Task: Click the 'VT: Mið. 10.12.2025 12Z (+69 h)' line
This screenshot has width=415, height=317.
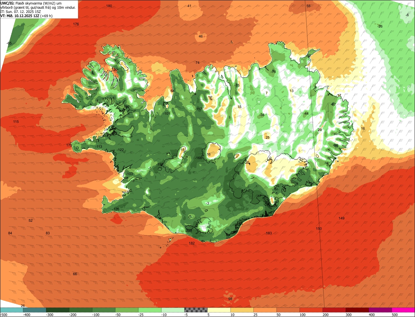Action: 27,16
